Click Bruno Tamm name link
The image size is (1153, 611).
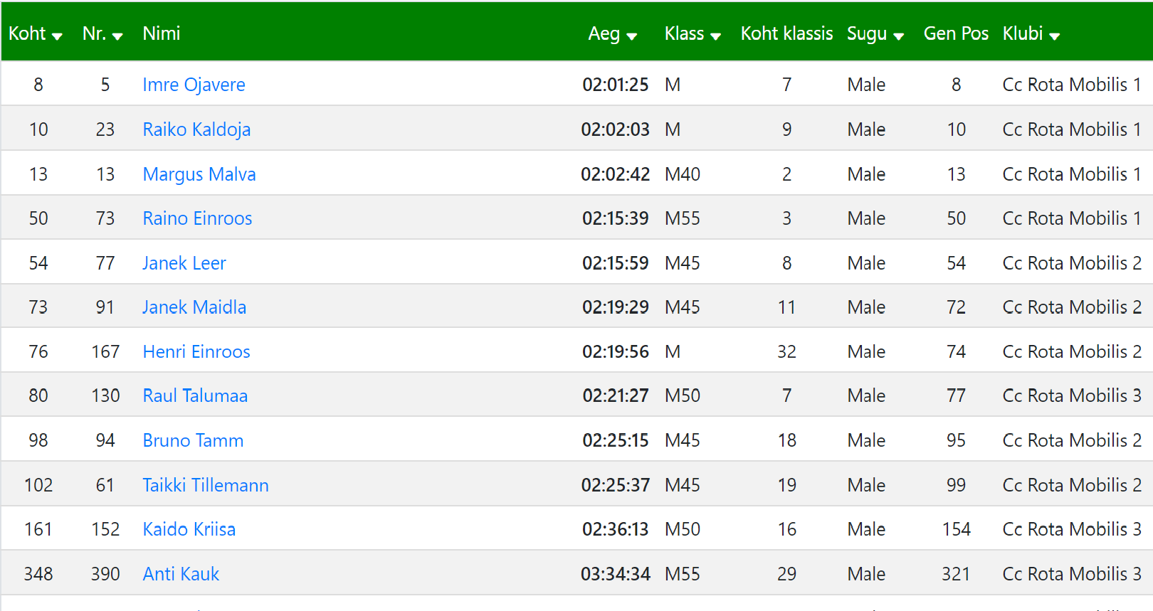pyautogui.click(x=193, y=440)
